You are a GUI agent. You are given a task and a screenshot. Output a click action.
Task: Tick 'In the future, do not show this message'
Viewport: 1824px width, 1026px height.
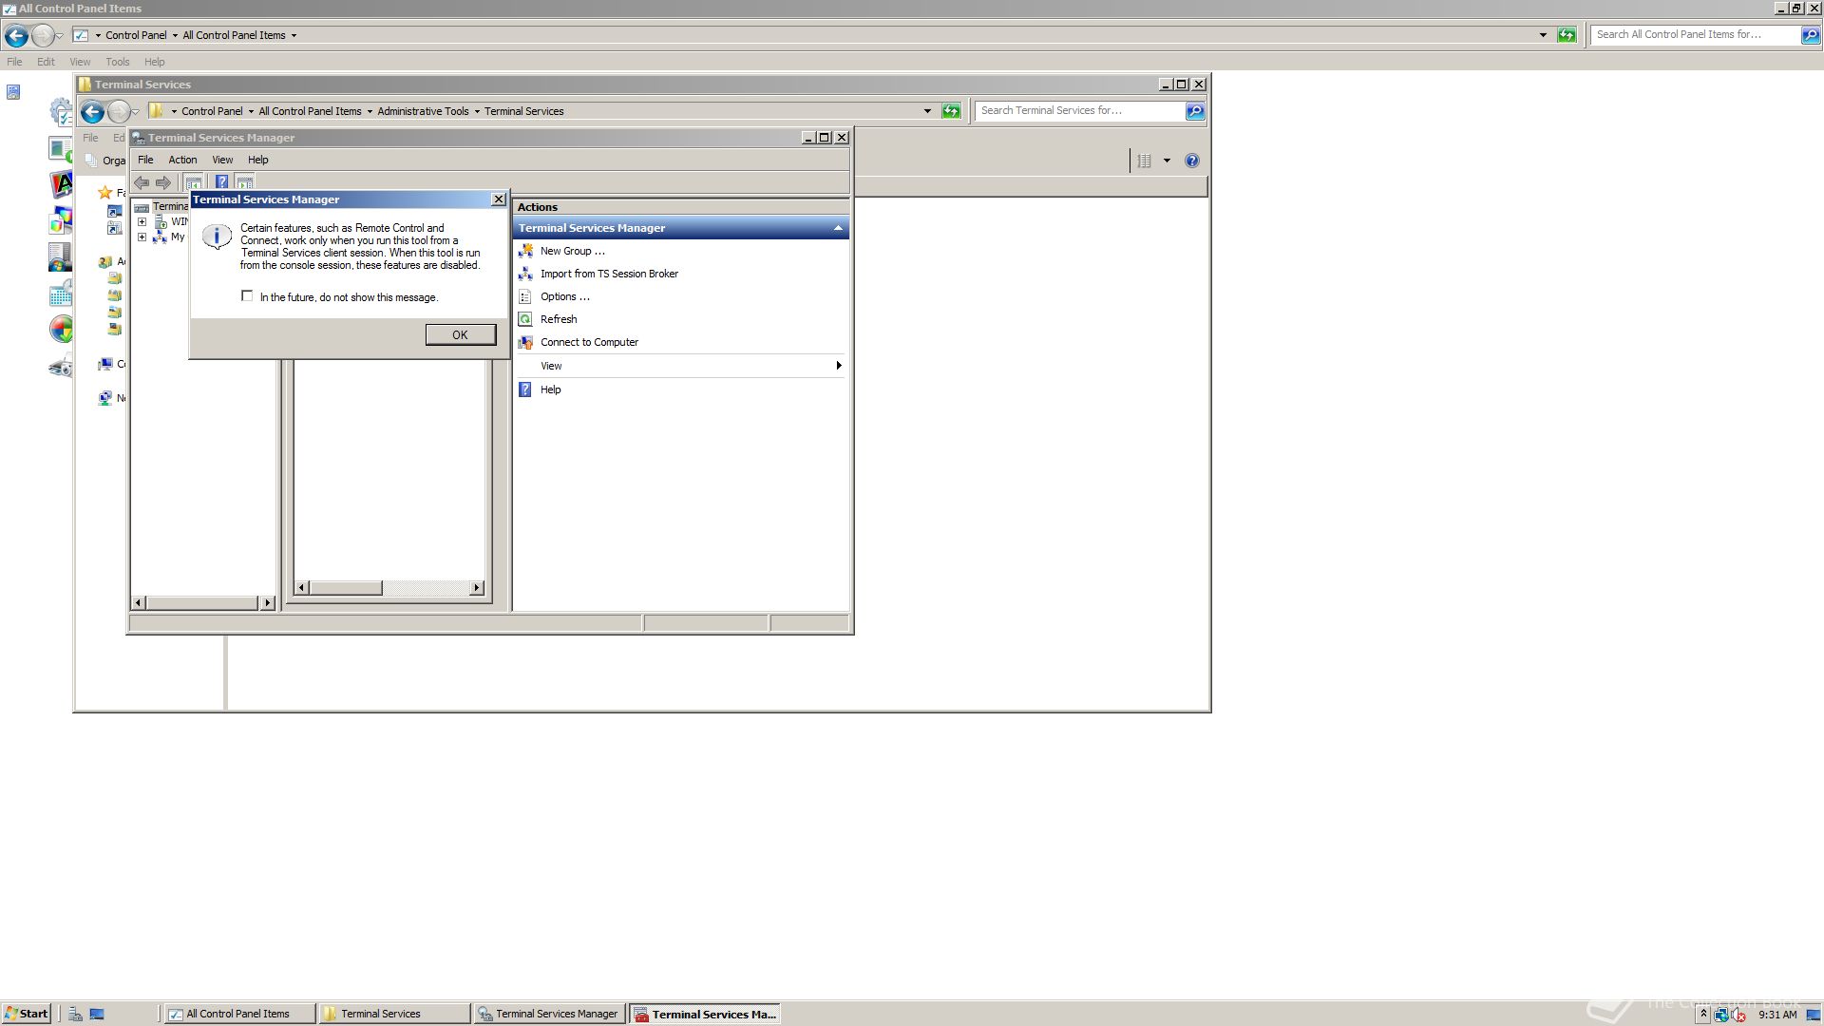(247, 296)
